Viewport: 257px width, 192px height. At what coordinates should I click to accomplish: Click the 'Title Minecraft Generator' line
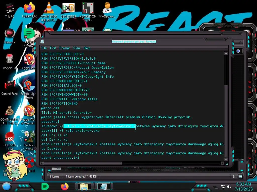pos(66,113)
